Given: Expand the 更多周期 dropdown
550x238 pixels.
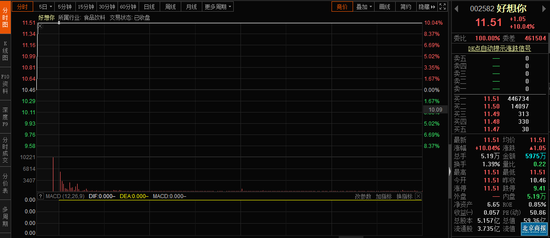Looking at the screenshot, I should pyautogui.click(x=218, y=7).
